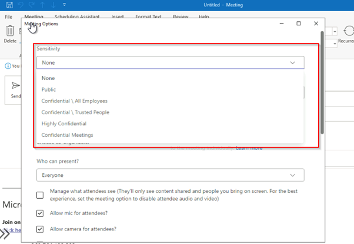Screen dimensions: 354x244
Task: Toggle Manage what attendees see checkbox
Action: click(x=40, y=195)
